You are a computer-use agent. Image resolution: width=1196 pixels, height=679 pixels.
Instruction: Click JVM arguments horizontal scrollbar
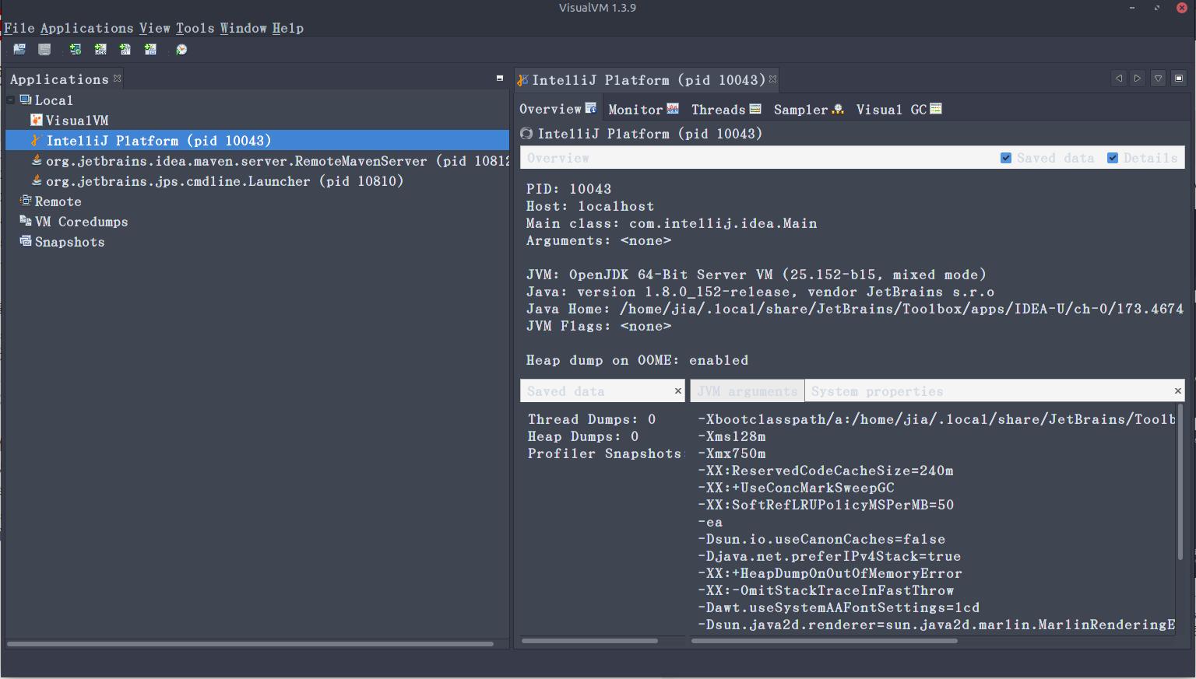coord(824,641)
